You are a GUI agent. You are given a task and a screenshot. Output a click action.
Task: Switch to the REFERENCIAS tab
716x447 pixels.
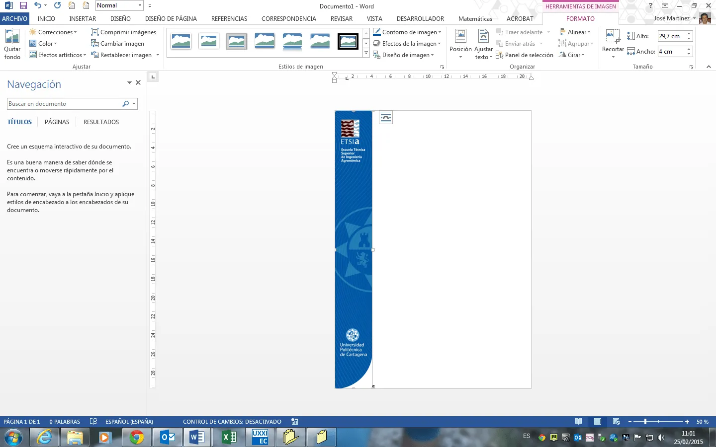[229, 18]
